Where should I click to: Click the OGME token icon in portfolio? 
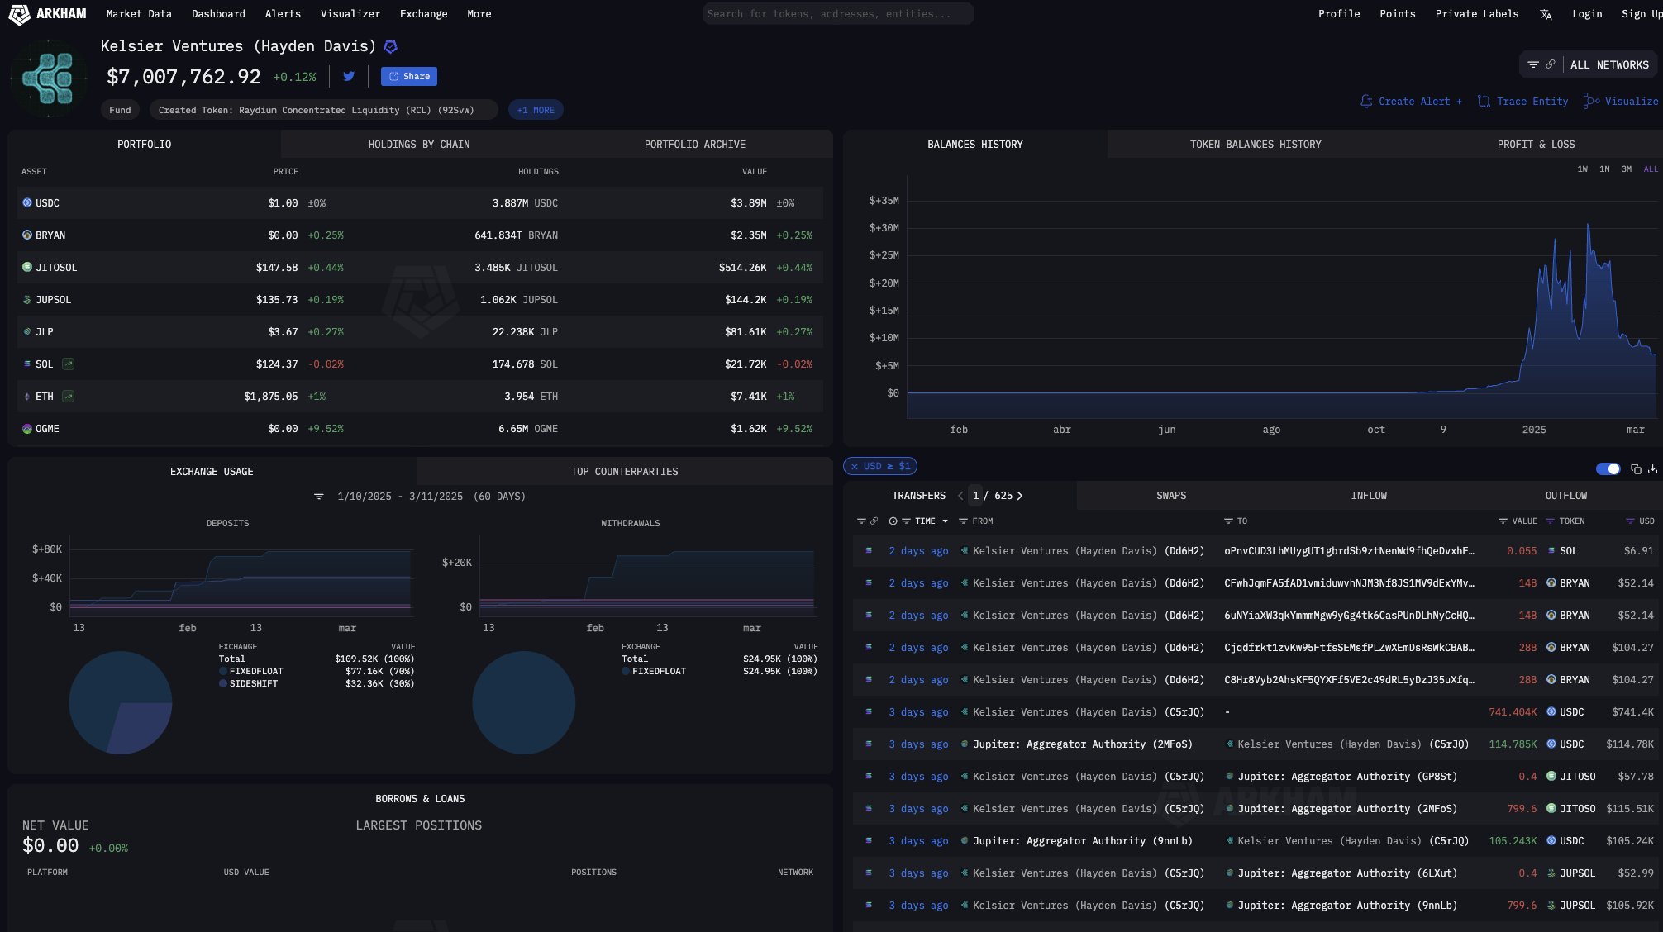27,429
